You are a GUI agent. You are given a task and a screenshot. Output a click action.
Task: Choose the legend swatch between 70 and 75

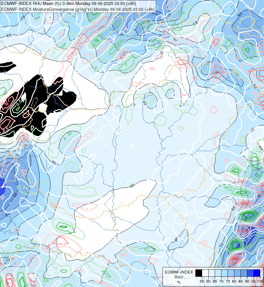(x=224, y=273)
